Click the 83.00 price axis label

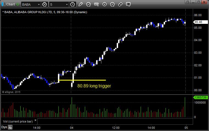coord(198,53)
